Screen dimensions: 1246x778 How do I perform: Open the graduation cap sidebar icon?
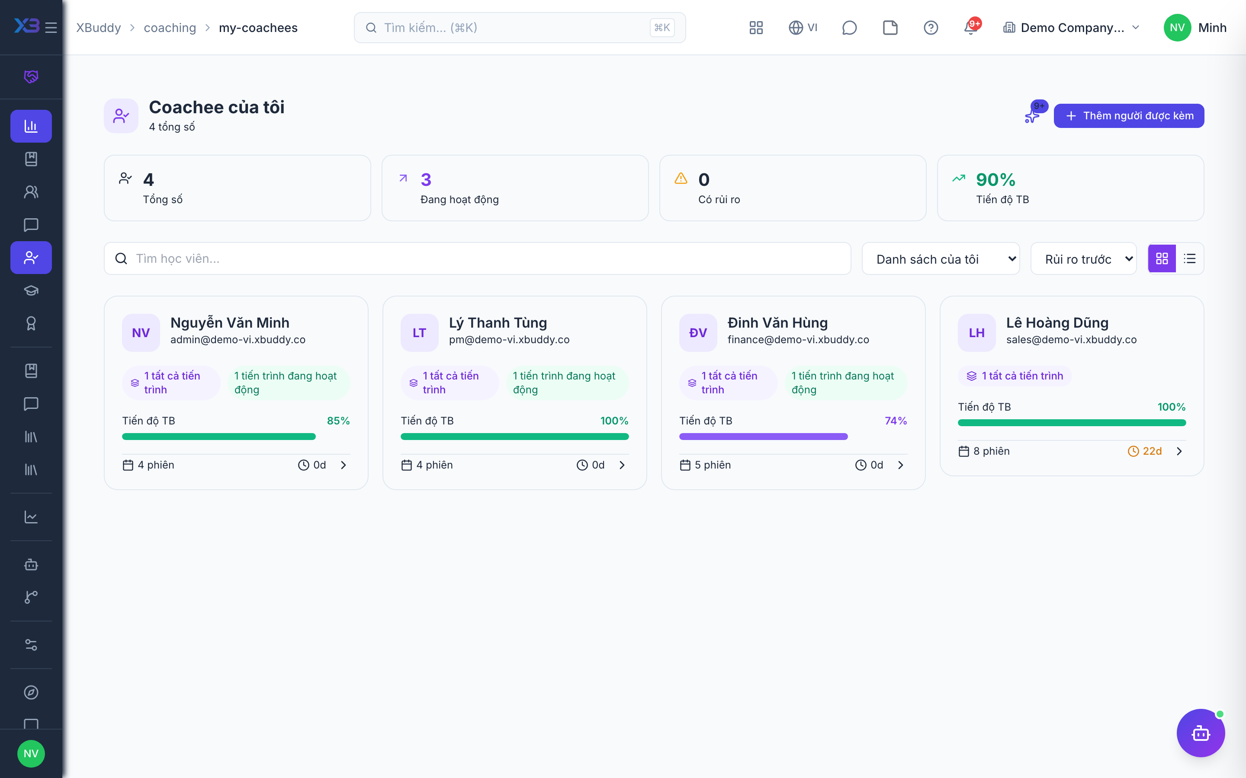pyautogui.click(x=31, y=291)
